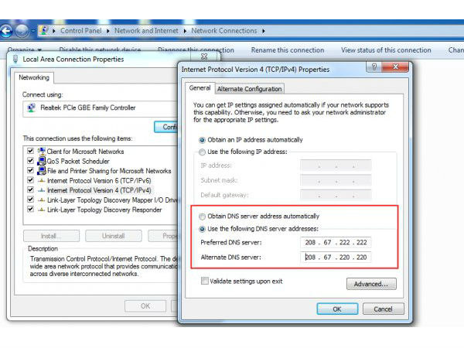Click OK in the IPv4 Properties dialog
The image size is (464, 348).
click(337, 309)
